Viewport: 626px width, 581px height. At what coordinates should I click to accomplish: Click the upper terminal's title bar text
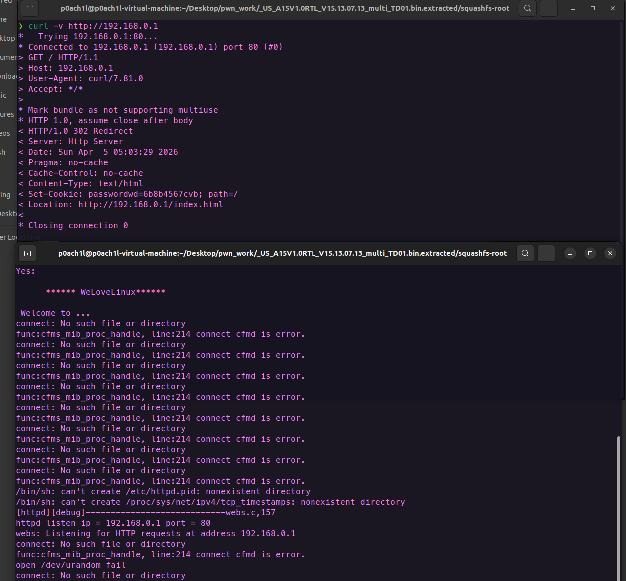285,8
